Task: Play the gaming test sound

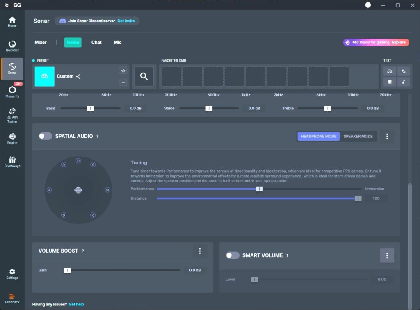Action: pos(390,71)
